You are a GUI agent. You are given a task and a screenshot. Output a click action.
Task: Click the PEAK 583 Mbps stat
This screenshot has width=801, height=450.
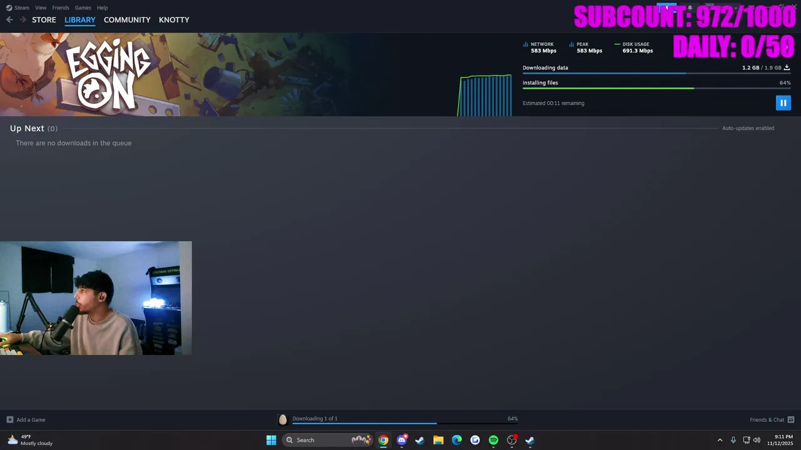click(586, 47)
